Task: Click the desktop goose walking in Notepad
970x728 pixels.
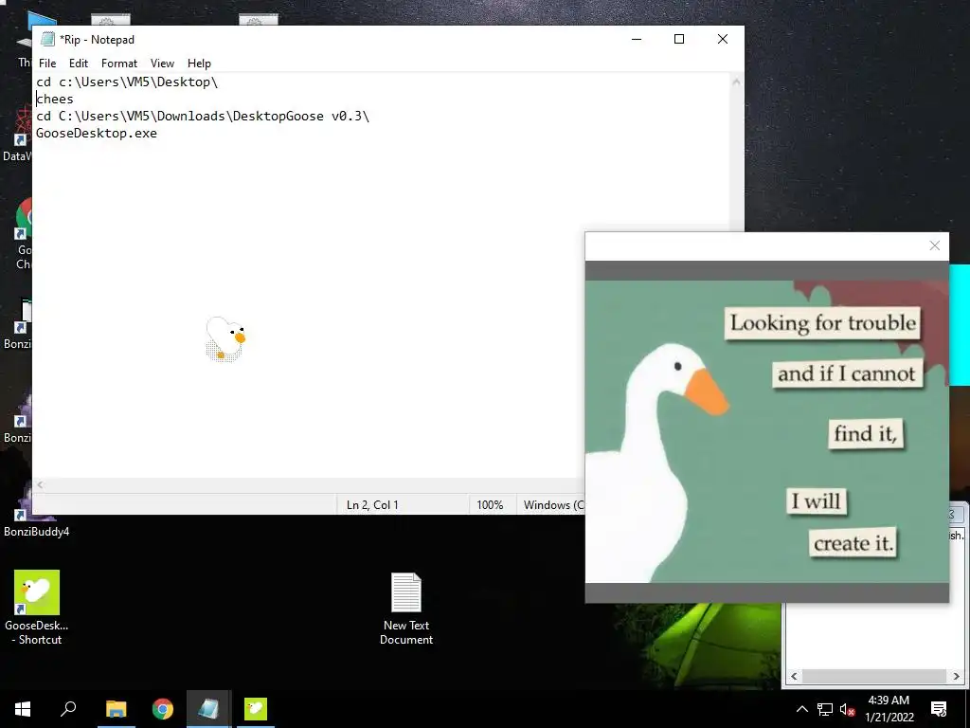Action: [225, 338]
